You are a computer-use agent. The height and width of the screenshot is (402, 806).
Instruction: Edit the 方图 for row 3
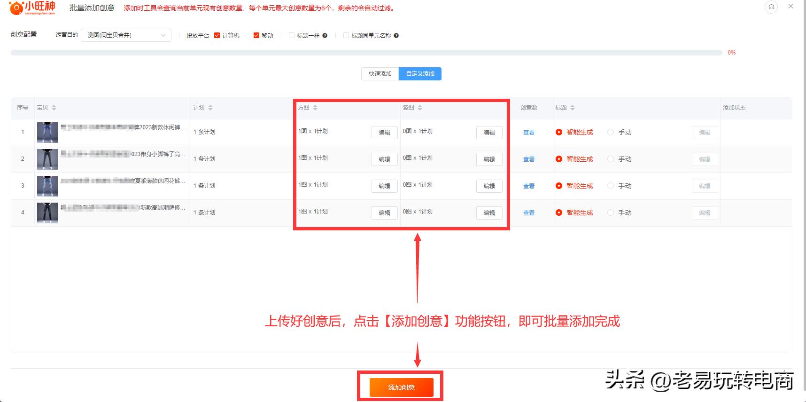384,186
